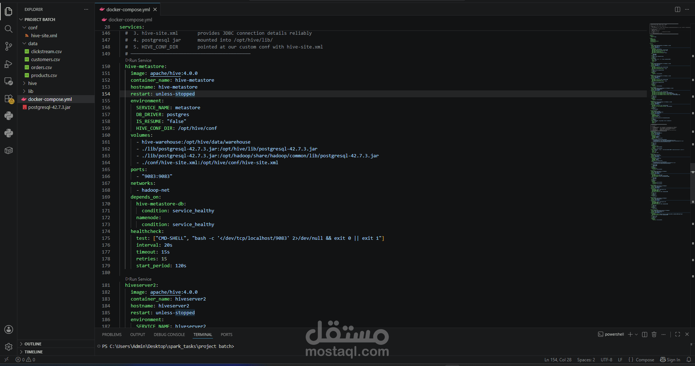This screenshot has width=695, height=366.
Task: Collapse the PROJECT BATCH section
Action: click(56, 20)
